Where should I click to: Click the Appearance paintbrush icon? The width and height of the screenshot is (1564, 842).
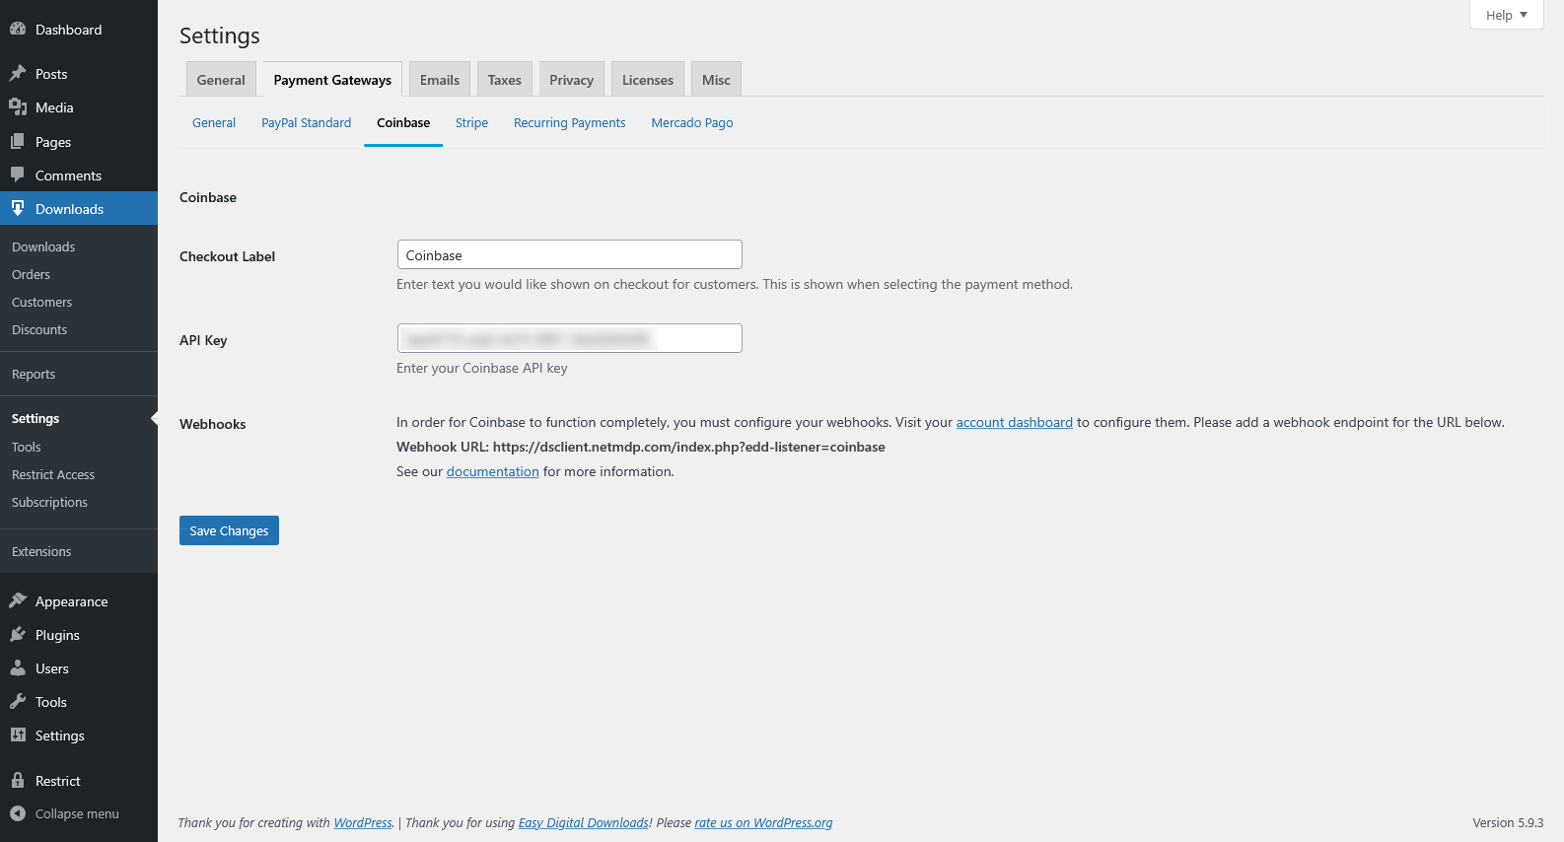click(18, 601)
